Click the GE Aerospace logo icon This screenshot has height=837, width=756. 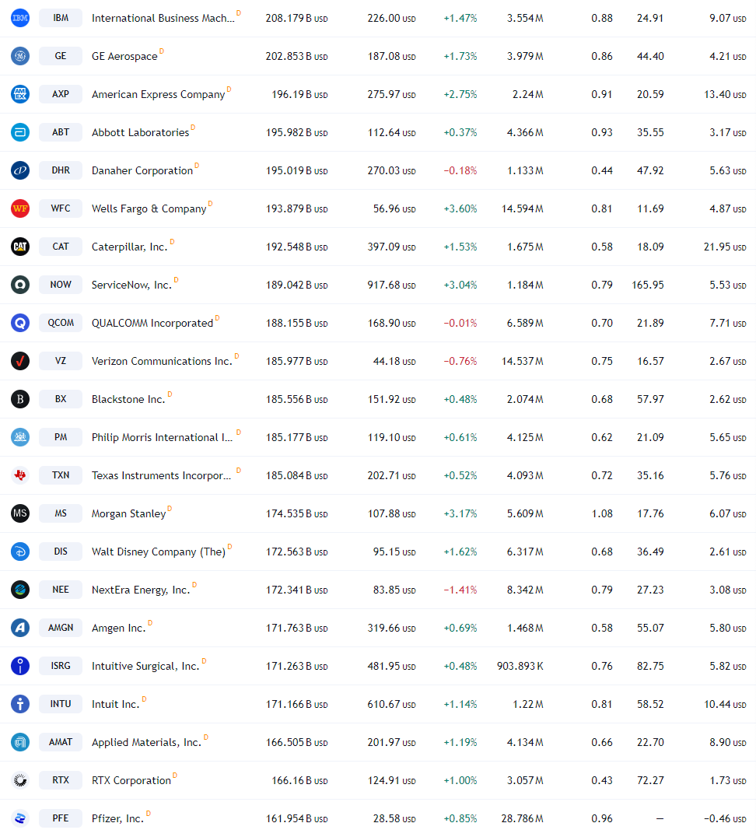(20, 56)
